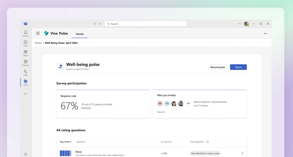Screen dimensions: 293x157
Task: Click the AK invitee avatar
Action: (160, 103)
